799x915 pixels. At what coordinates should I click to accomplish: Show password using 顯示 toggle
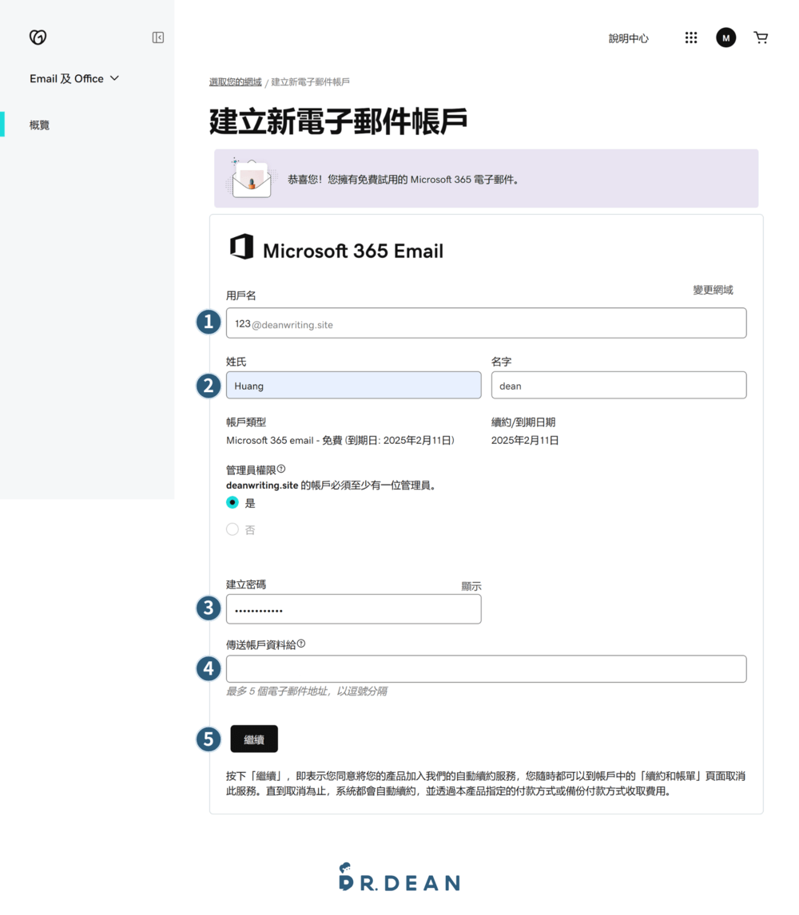pyautogui.click(x=471, y=586)
